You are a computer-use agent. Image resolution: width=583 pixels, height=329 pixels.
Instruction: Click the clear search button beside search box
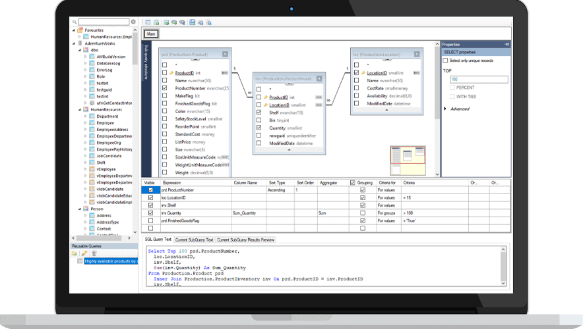pos(133,22)
